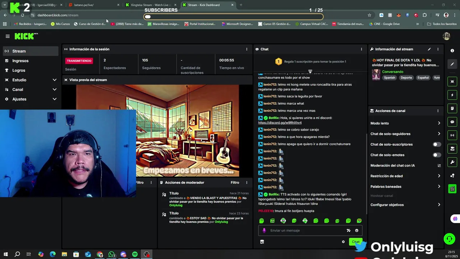
Task: Open Moderación del chat con IA
Action: pos(405,166)
